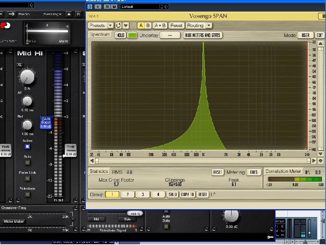Viewport: 326px width, 245px height.
Task: Open the history down-arrow menu next to undo
Action: pyautogui.click(x=126, y=25)
